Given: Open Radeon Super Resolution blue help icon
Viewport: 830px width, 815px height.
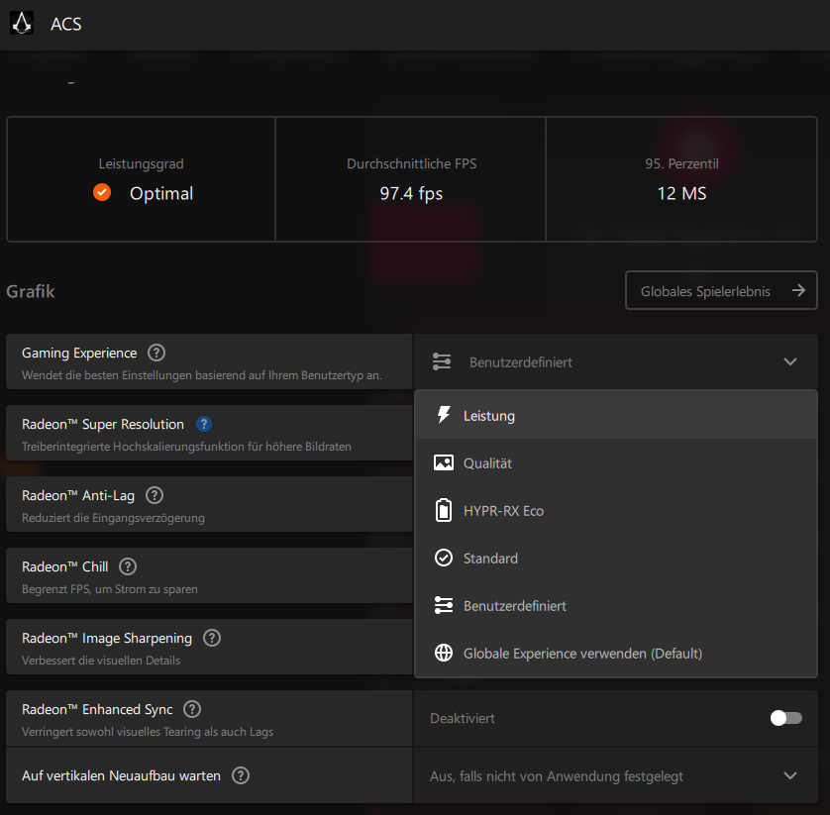Looking at the screenshot, I should tap(204, 424).
